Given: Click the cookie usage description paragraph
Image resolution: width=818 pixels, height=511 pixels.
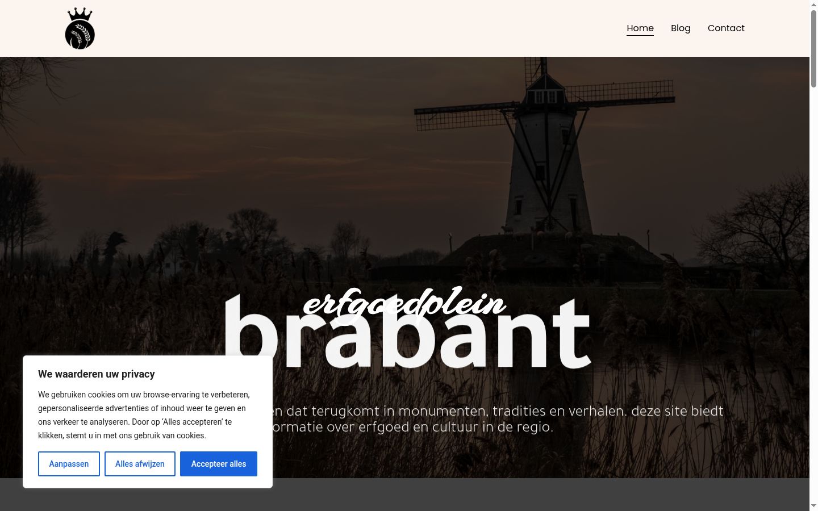Looking at the screenshot, I should tap(144, 415).
